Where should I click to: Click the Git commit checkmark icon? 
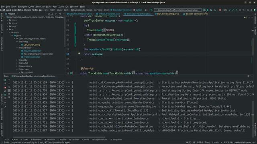point(233,10)
